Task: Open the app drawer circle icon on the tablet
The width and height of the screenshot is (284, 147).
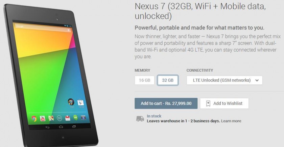Action: click(x=60, y=118)
